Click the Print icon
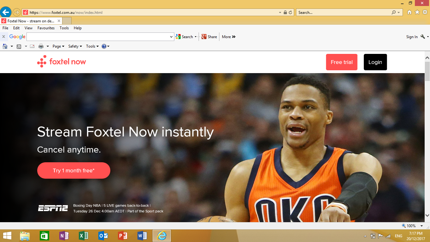This screenshot has height=242, width=430. point(41,46)
